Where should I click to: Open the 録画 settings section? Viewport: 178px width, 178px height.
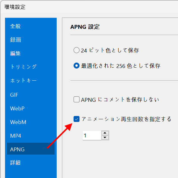[x=31, y=40]
